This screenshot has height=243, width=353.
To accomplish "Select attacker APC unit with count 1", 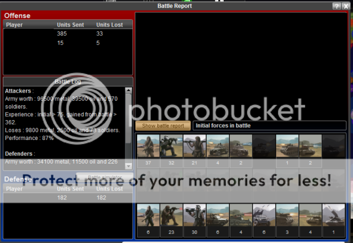I will (x=287, y=151).
